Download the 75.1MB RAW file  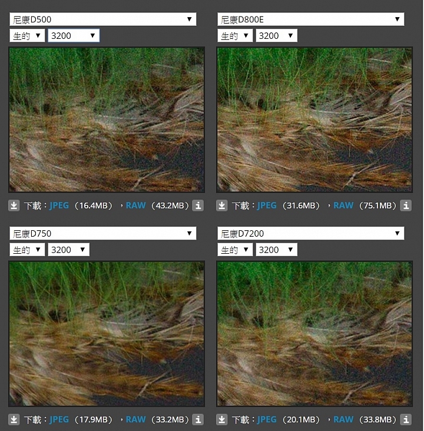pyautogui.click(x=343, y=205)
